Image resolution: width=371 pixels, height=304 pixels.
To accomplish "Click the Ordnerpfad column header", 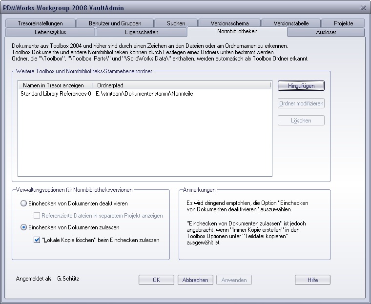I will [x=181, y=85].
